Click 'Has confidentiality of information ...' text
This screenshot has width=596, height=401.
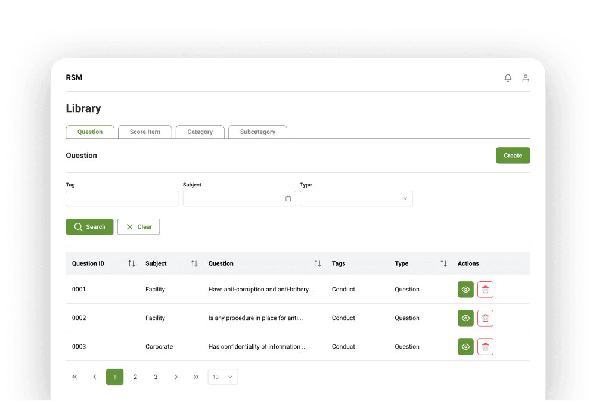click(257, 346)
